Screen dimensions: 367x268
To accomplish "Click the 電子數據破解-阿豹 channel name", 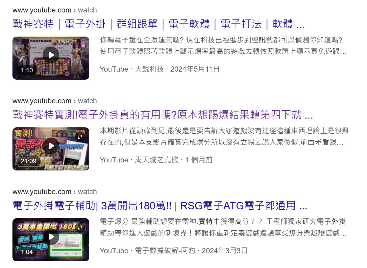I will (165, 251).
